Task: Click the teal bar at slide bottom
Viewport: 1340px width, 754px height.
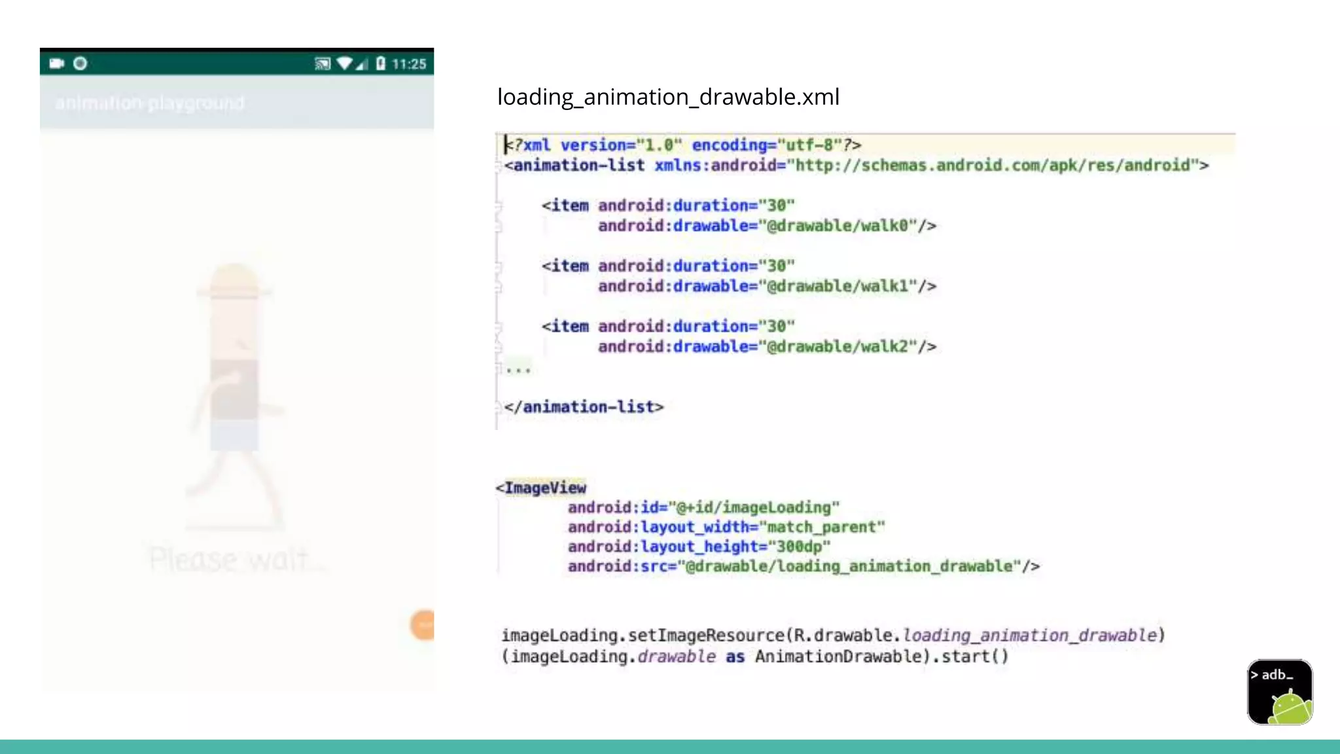Action: pos(670,747)
